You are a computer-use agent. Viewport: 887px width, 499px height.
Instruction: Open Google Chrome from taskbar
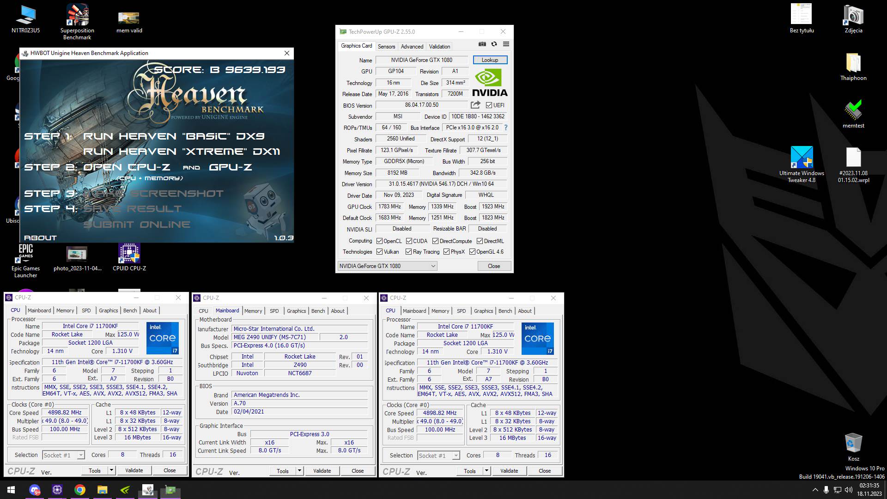80,490
